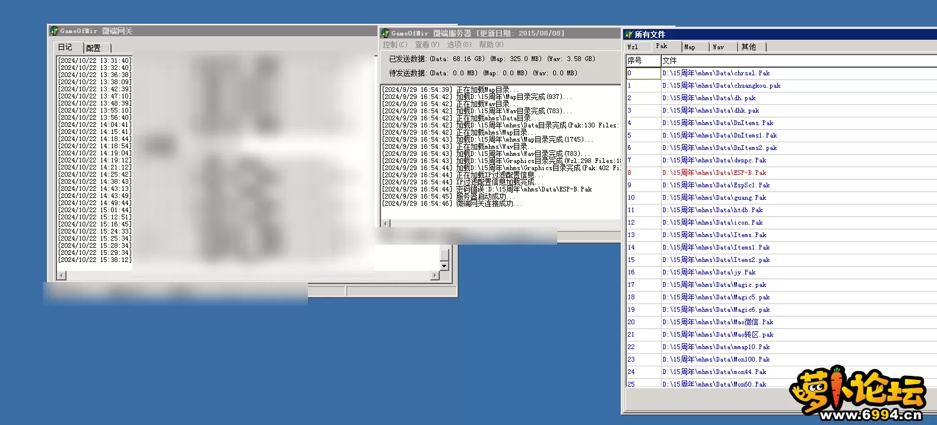
Task: Click the 微端服务器 title bar icon
Action: (x=385, y=33)
